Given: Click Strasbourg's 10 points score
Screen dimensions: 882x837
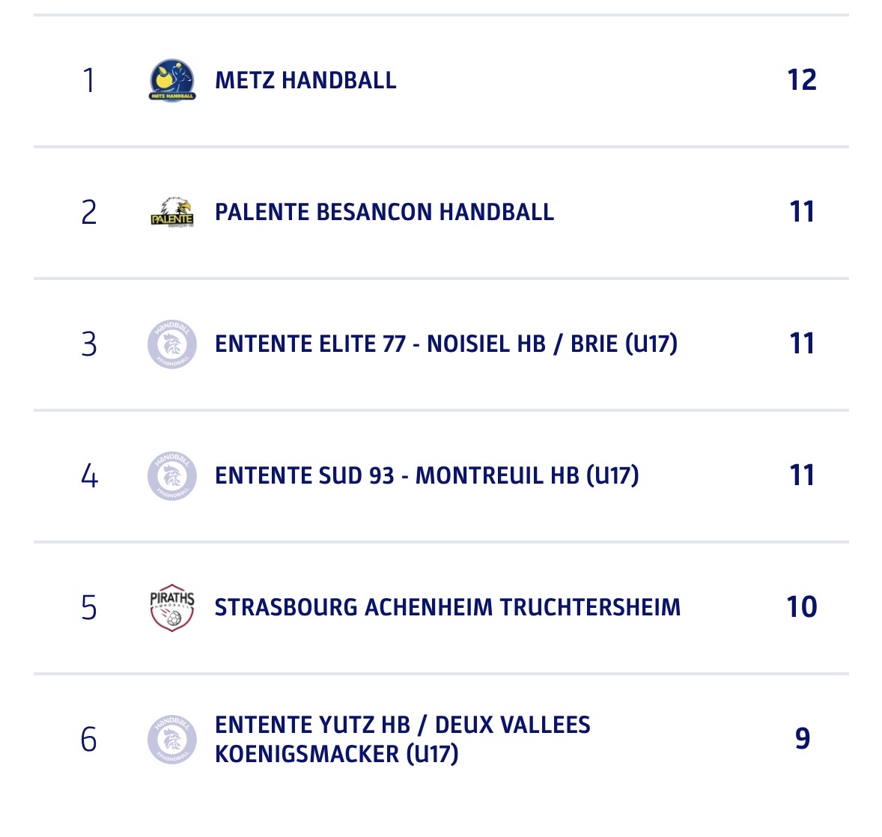Looking at the screenshot, I should [801, 607].
